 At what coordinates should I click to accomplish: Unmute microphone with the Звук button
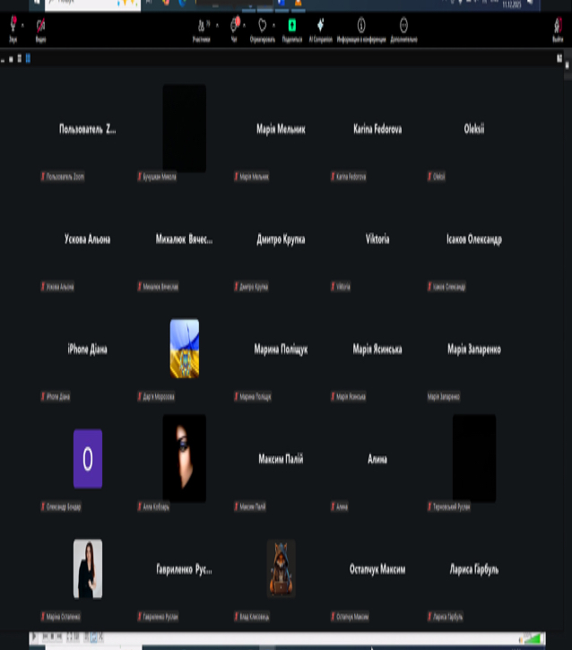tap(13, 28)
